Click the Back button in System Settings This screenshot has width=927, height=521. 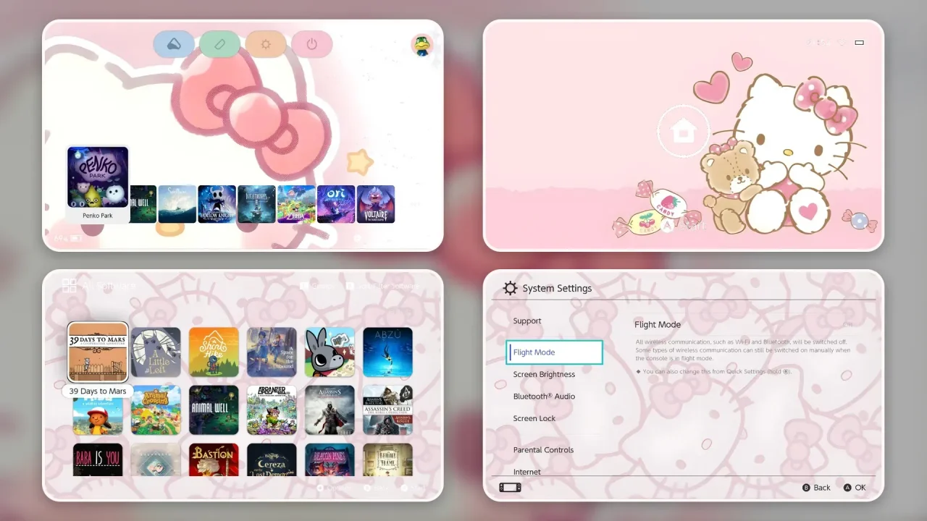[816, 488]
